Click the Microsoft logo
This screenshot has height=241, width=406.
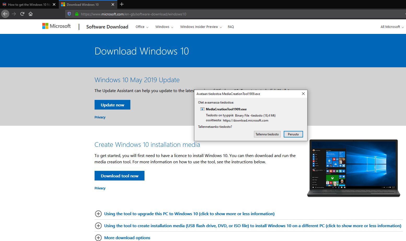56,26
